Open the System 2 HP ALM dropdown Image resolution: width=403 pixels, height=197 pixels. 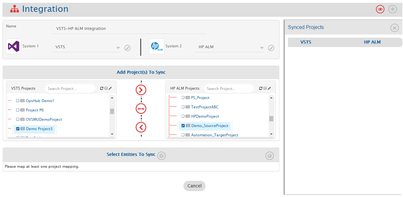(262, 48)
